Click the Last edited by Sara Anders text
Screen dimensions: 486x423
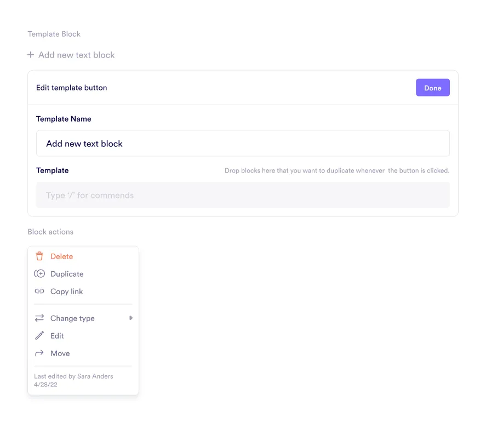(73, 376)
